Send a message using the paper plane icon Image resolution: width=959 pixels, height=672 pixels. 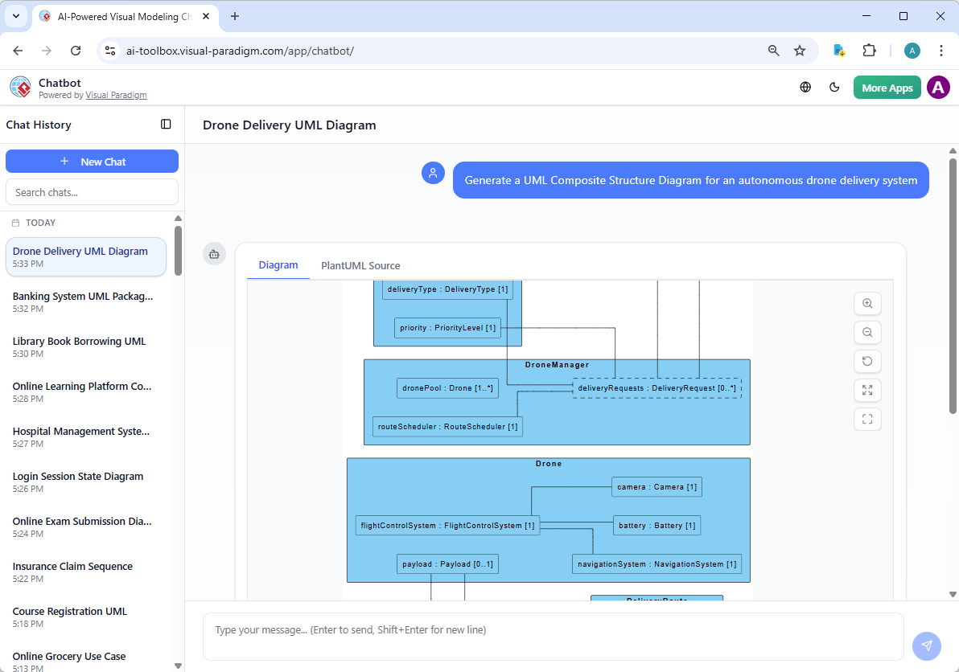tap(926, 645)
